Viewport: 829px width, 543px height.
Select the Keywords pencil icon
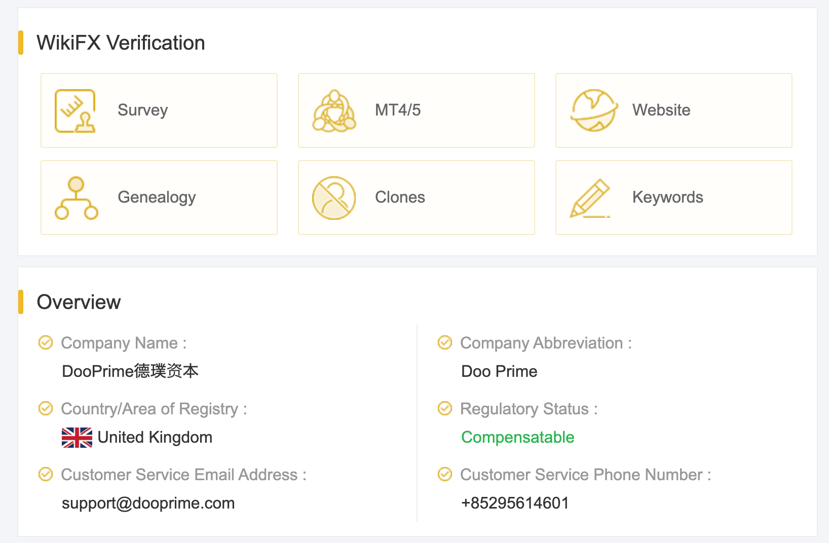pyautogui.click(x=590, y=198)
